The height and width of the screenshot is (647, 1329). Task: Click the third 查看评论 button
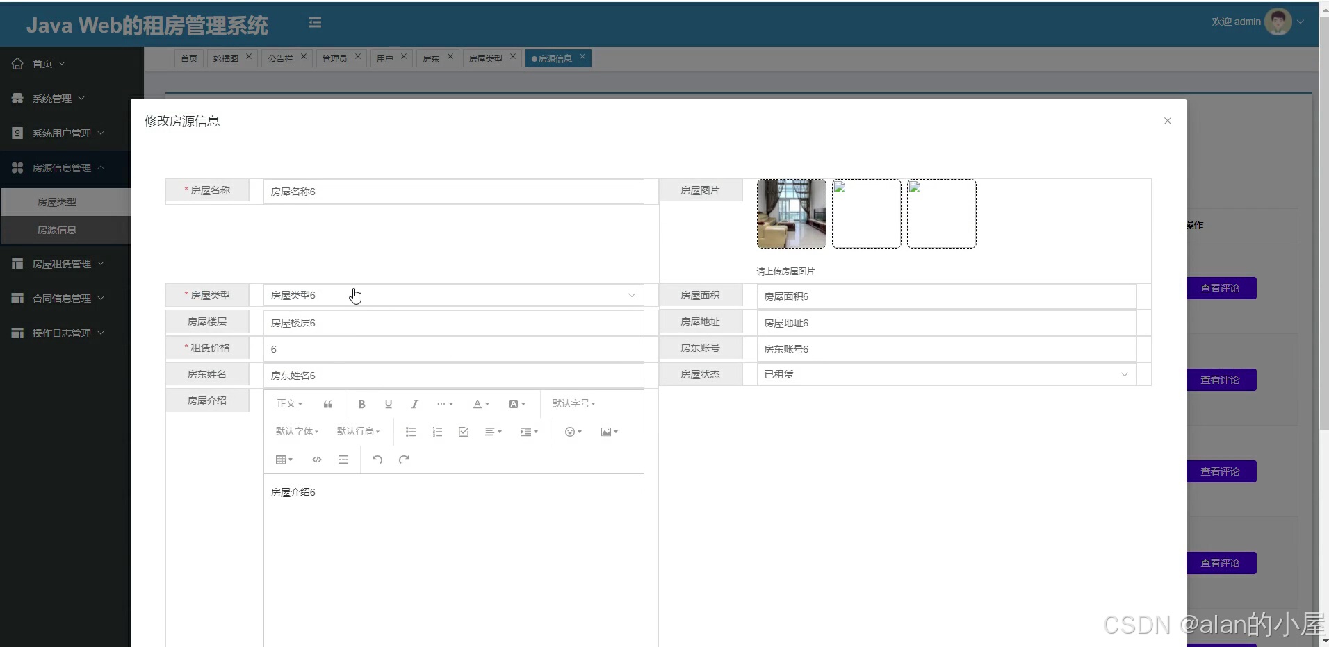click(1221, 471)
